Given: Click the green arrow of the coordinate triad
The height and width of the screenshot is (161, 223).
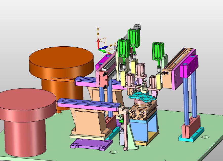Looking at the screenshot, I should point(103,51).
